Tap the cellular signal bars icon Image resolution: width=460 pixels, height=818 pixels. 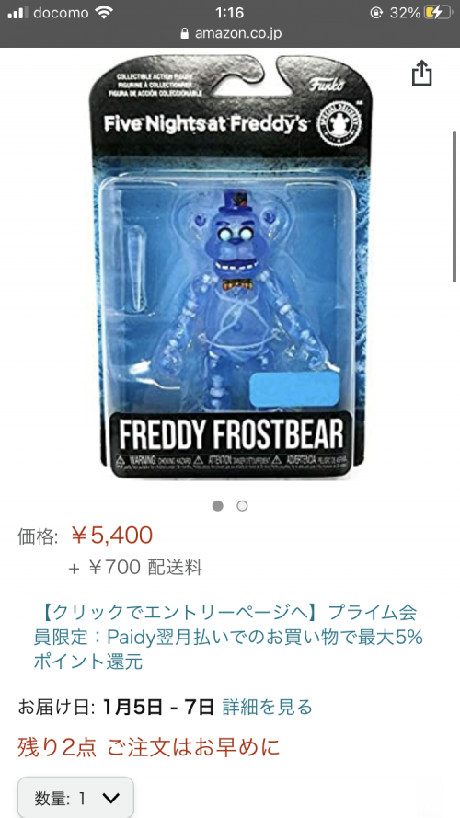(18, 13)
